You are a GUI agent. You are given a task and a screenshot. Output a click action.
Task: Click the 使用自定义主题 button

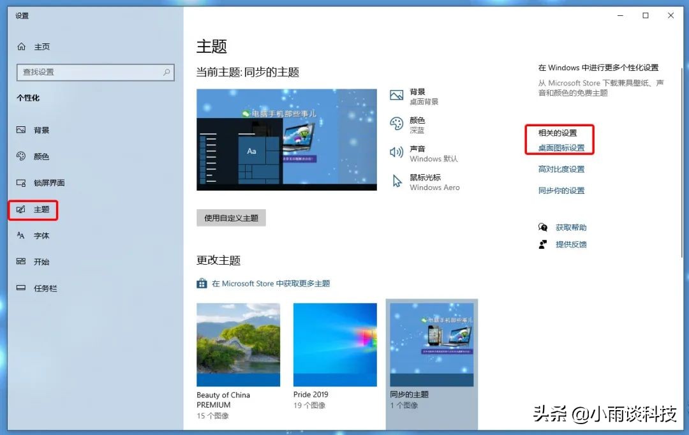pyautogui.click(x=230, y=217)
